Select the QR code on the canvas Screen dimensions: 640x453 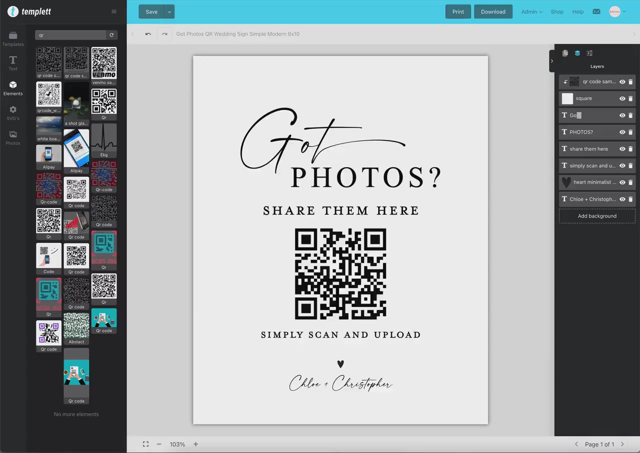click(340, 274)
